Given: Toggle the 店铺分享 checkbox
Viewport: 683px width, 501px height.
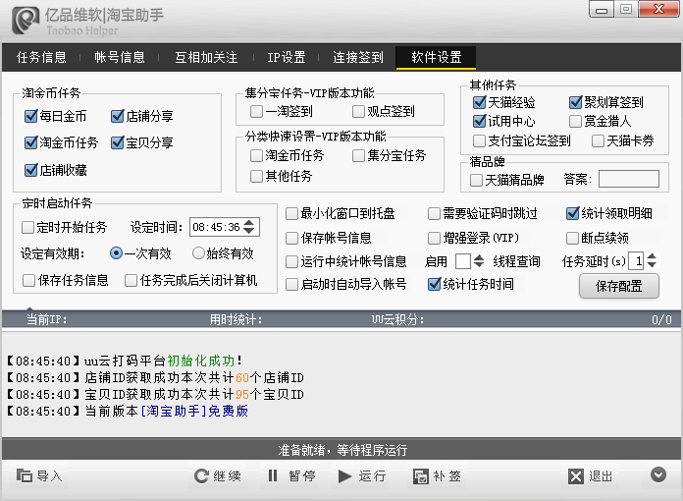Looking at the screenshot, I should (x=118, y=116).
